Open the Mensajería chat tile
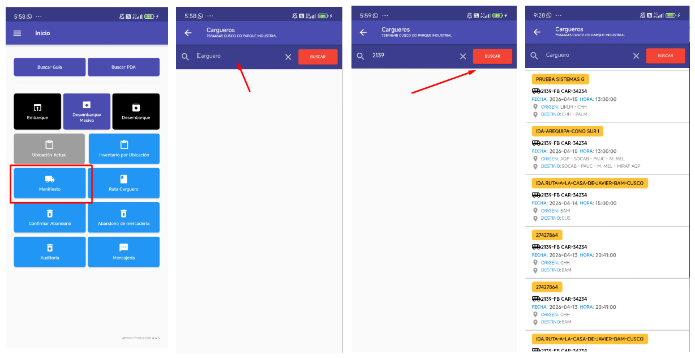Image resolution: width=695 pixels, height=358 pixels. (123, 252)
